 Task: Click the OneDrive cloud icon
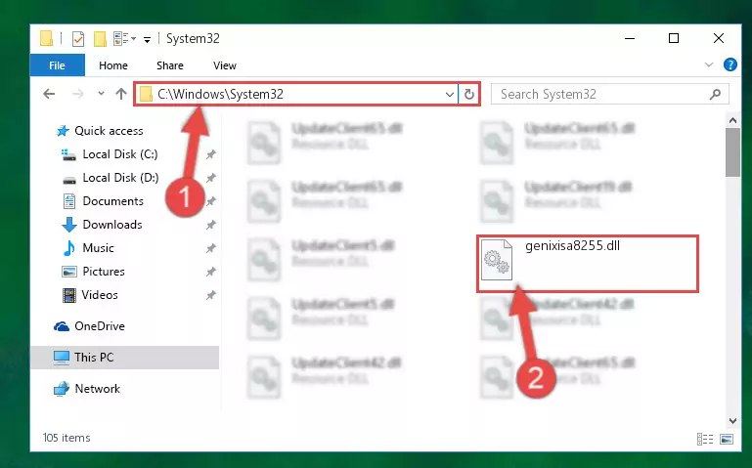[x=62, y=326]
